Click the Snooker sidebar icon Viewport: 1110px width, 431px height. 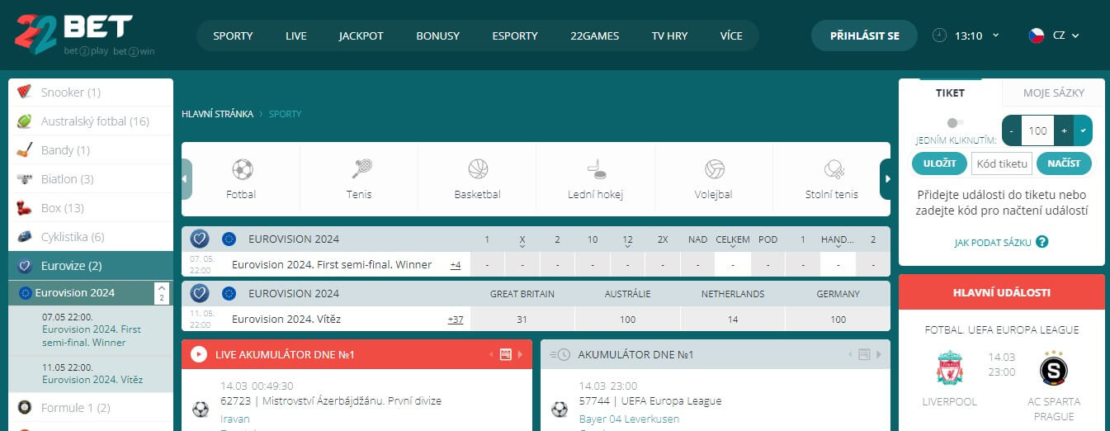click(25, 92)
